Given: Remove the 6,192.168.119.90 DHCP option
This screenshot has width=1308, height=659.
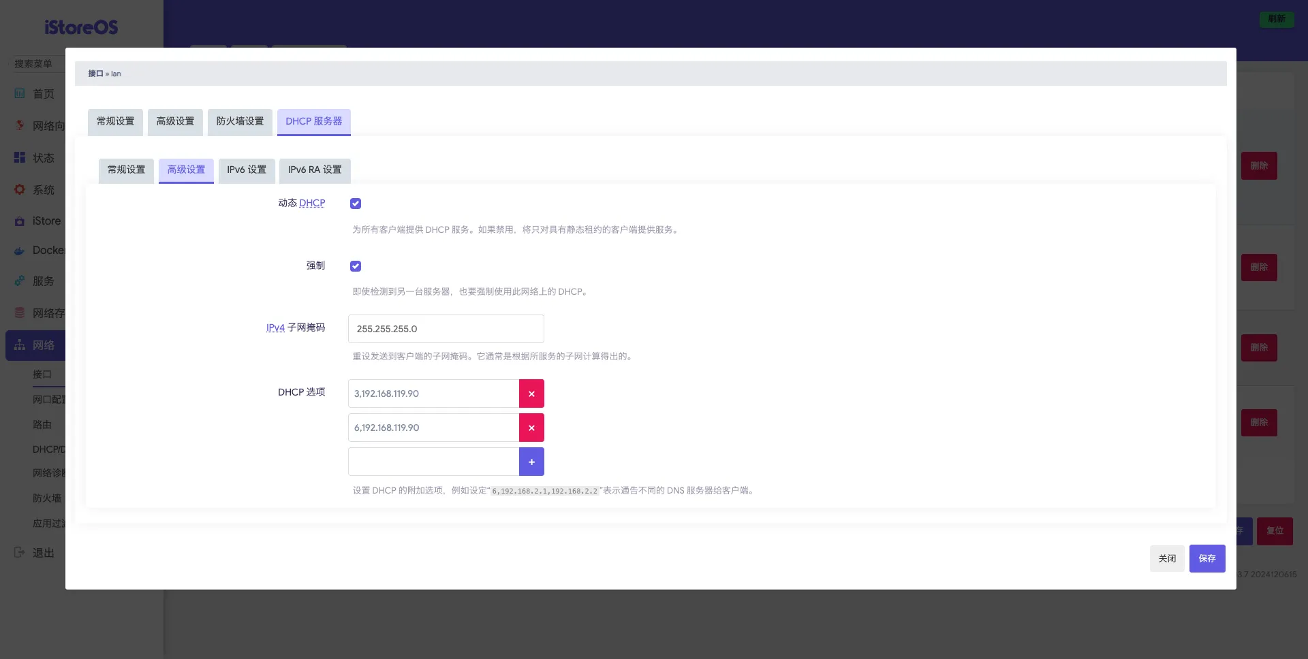Looking at the screenshot, I should (531, 428).
